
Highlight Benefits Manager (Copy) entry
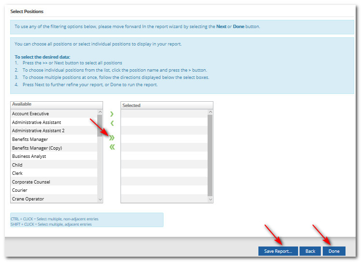click(x=37, y=148)
